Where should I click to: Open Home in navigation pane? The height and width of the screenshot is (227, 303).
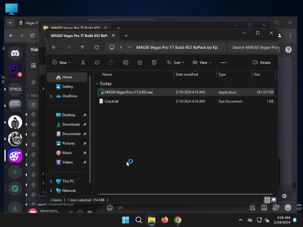click(x=67, y=77)
